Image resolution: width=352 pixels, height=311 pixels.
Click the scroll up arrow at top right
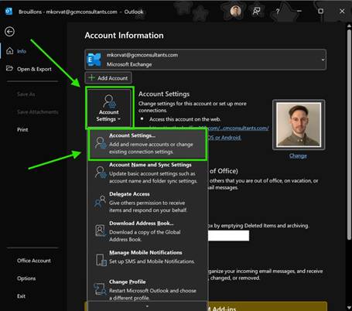tap(349, 26)
